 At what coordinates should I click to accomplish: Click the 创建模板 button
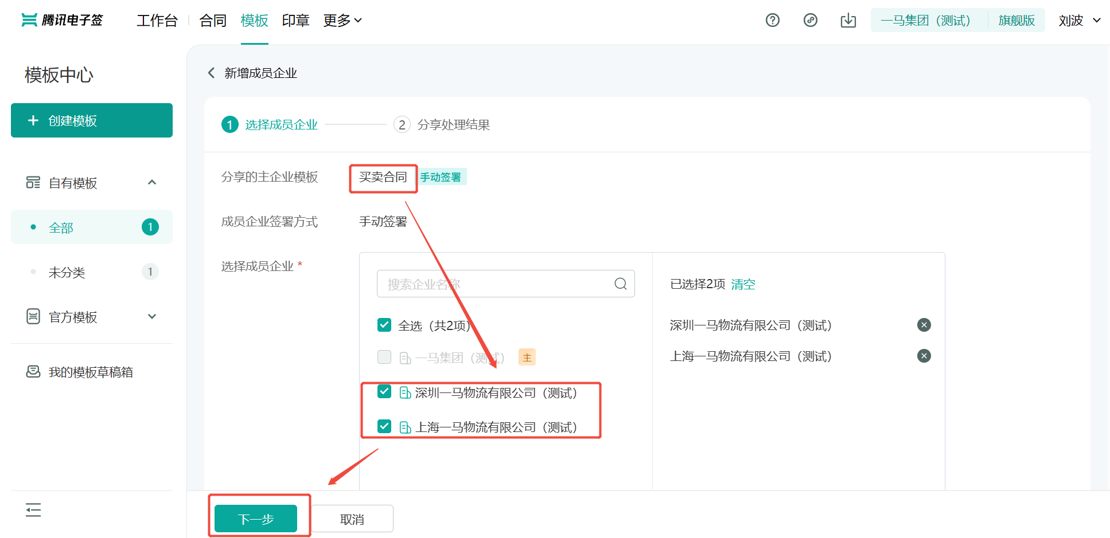(92, 120)
